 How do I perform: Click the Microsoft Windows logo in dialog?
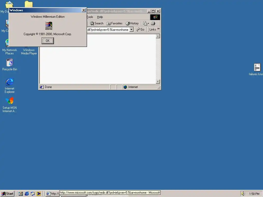point(49,26)
